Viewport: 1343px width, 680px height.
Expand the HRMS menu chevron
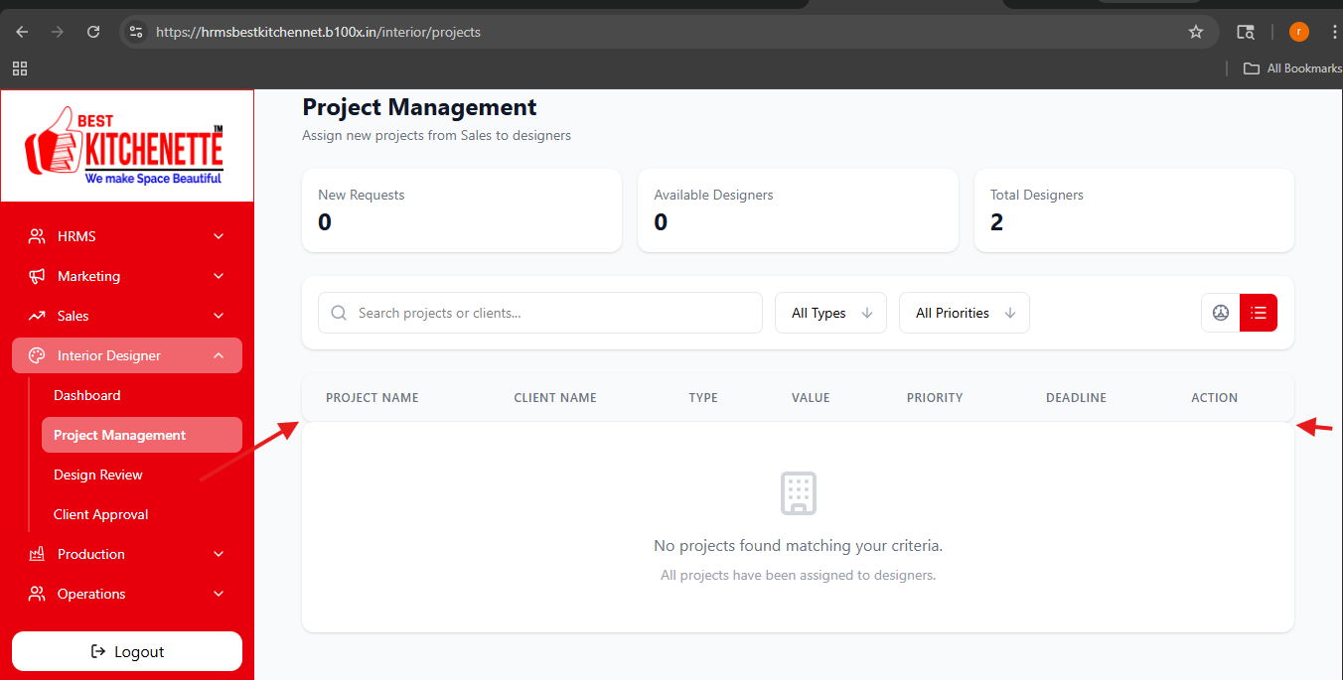219,236
